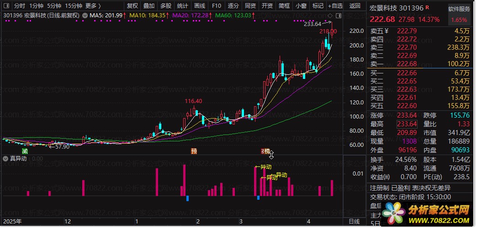The width and height of the screenshot is (477, 228).
Task: Open the 小窗 mini window
Action: click(301, 5)
